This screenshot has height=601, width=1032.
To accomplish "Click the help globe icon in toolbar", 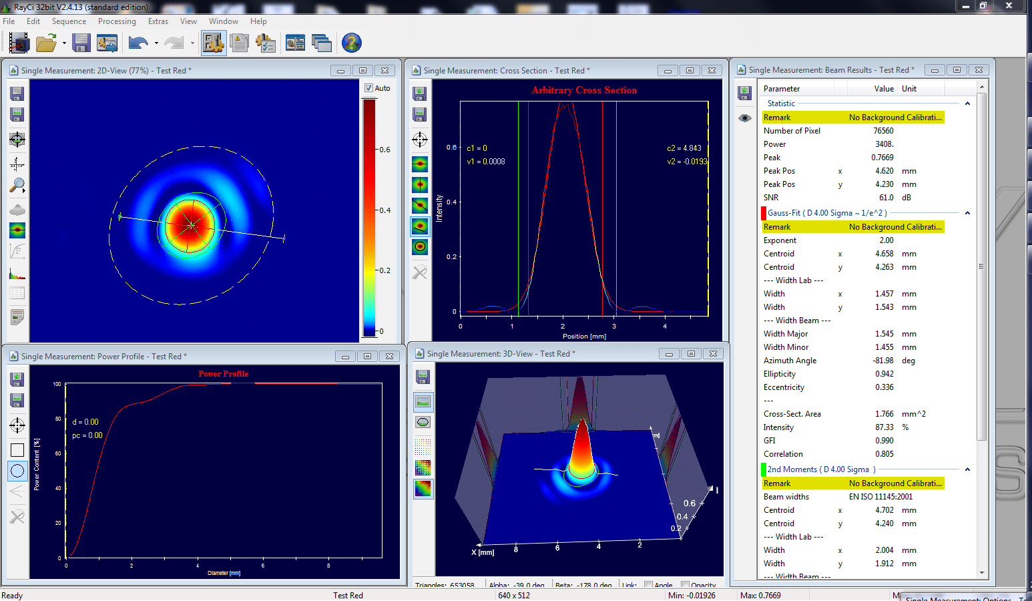I will 351,43.
